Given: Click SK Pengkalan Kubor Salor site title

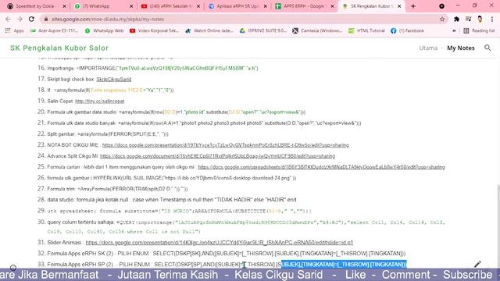Looking at the screenshot, I should click(x=59, y=48).
